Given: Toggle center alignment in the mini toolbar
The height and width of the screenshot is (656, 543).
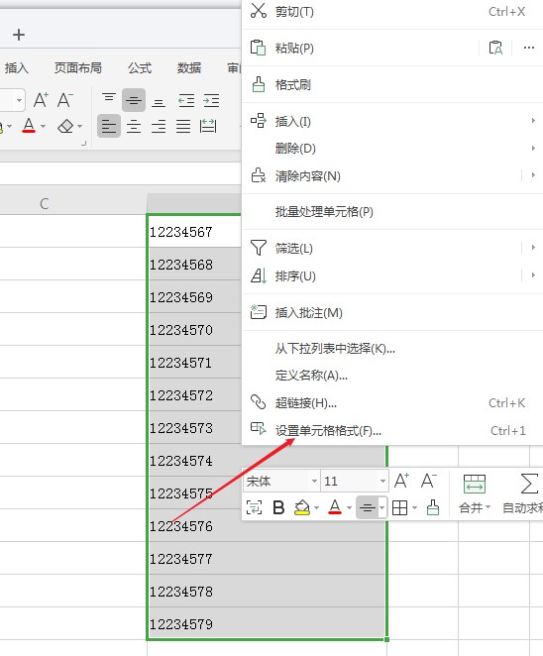Looking at the screenshot, I should pos(367,508).
